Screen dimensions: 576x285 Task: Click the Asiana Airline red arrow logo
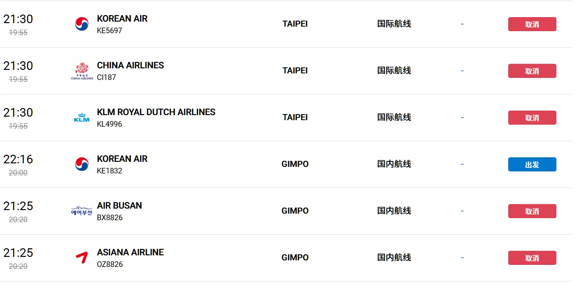tap(81, 257)
